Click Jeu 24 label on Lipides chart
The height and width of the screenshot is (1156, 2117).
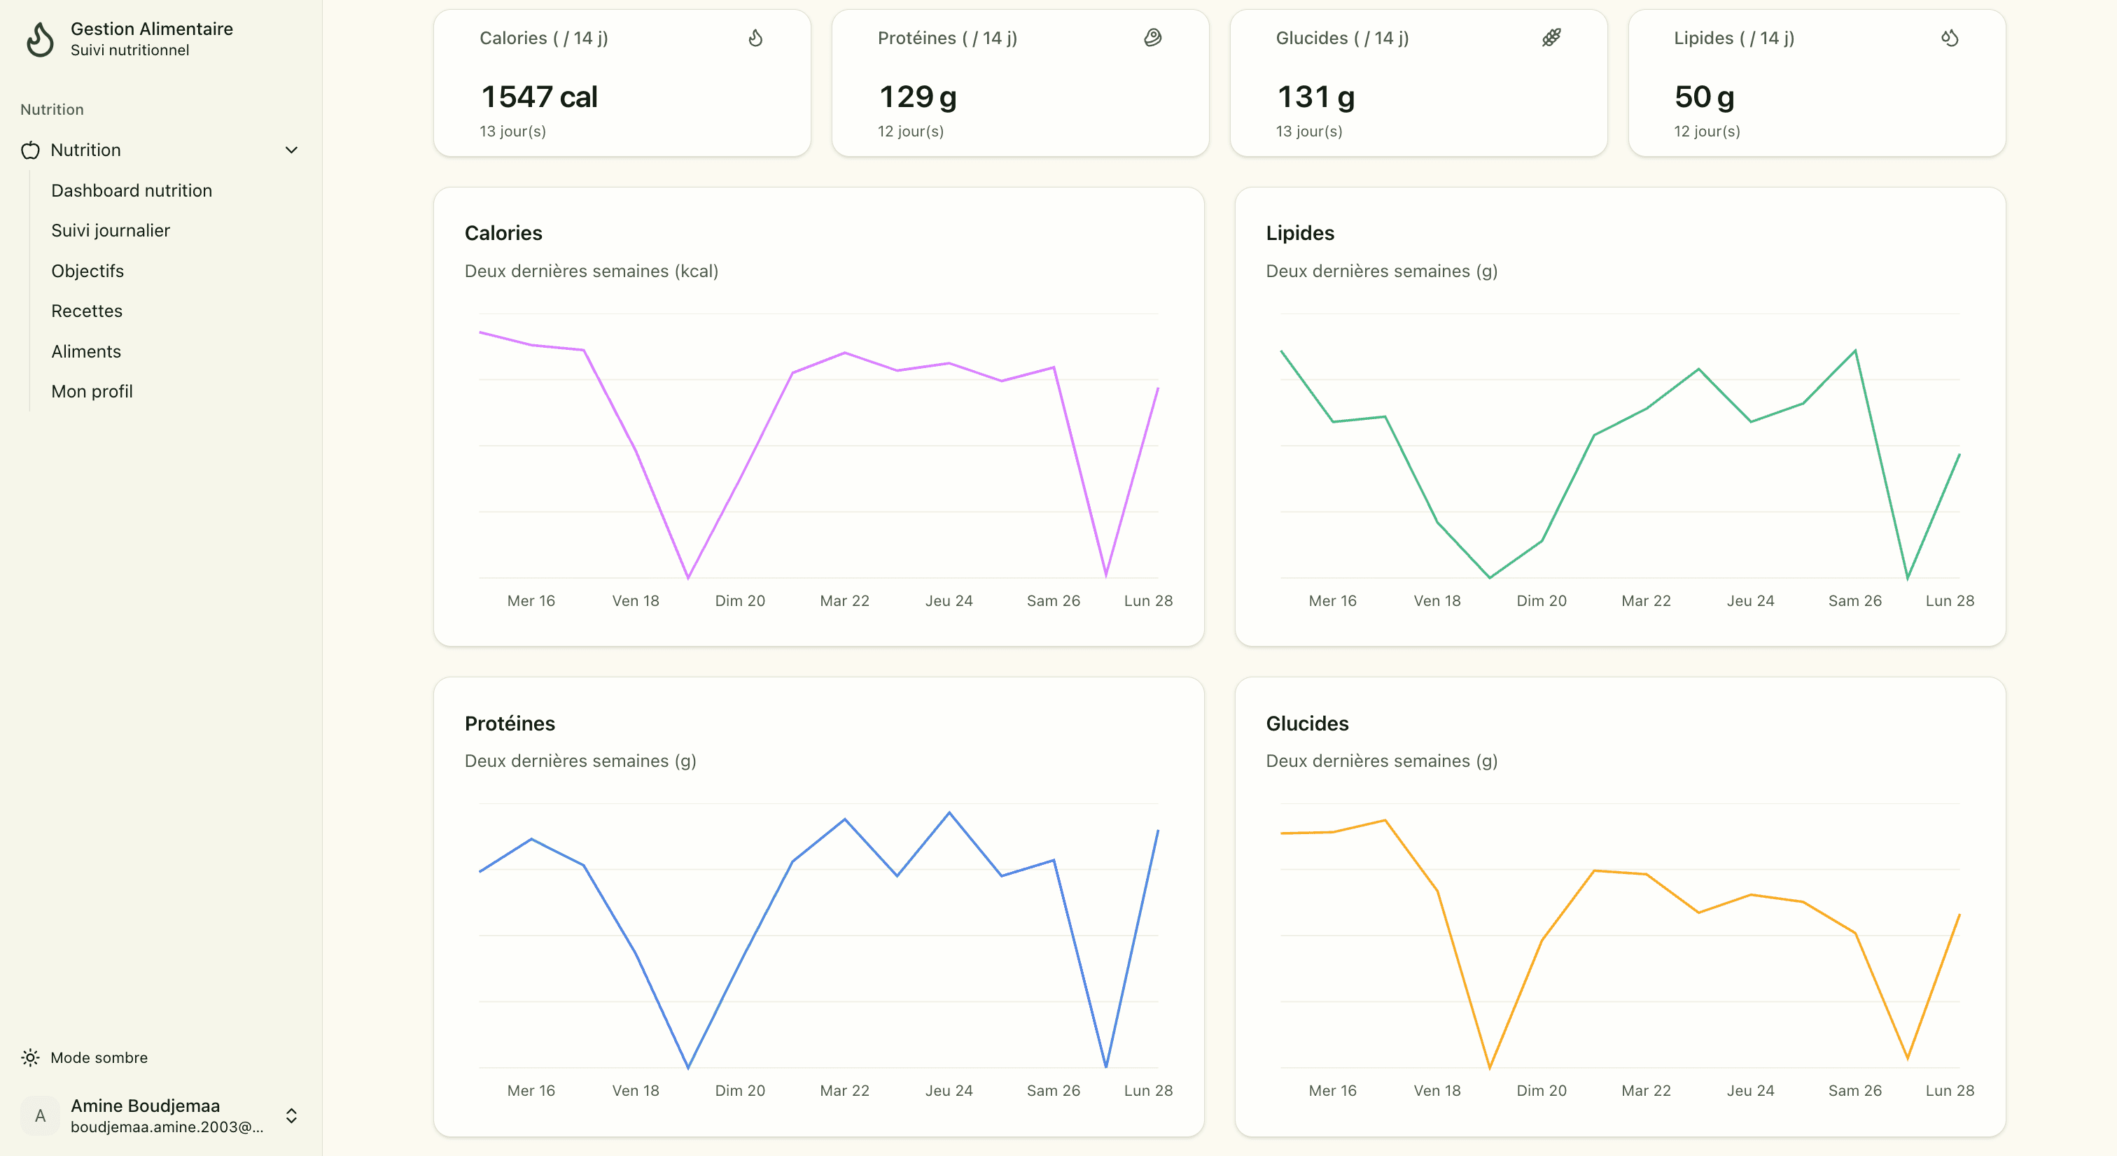1750,601
